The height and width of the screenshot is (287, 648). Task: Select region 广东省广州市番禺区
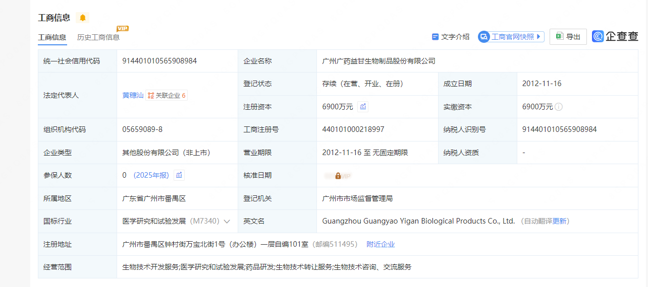click(154, 198)
